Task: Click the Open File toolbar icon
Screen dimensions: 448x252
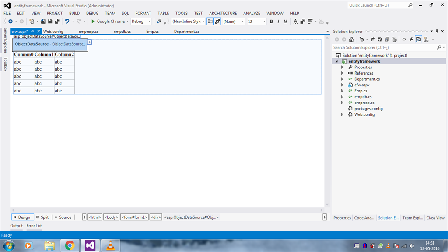Action: 43,21
